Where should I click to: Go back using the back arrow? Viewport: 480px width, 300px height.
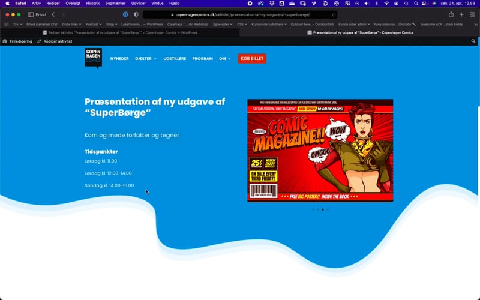[53, 14]
